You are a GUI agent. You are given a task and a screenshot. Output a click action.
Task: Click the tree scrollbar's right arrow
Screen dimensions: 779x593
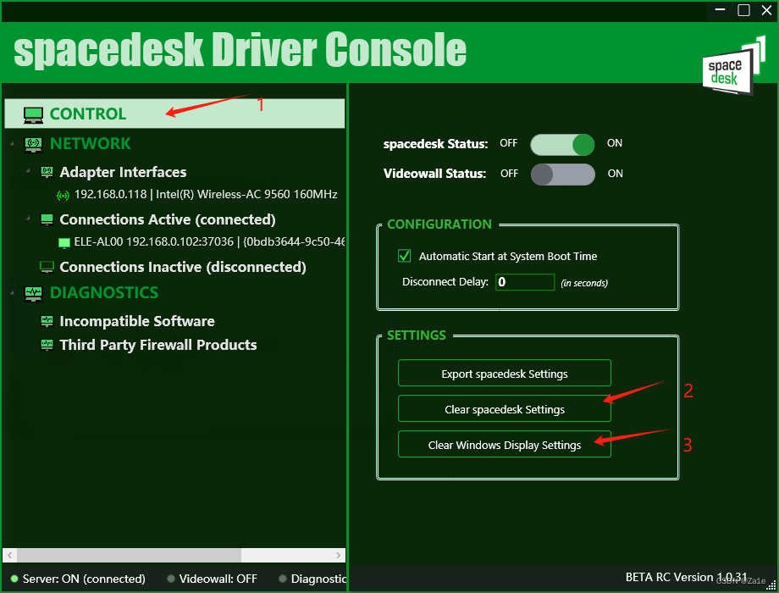click(x=339, y=555)
